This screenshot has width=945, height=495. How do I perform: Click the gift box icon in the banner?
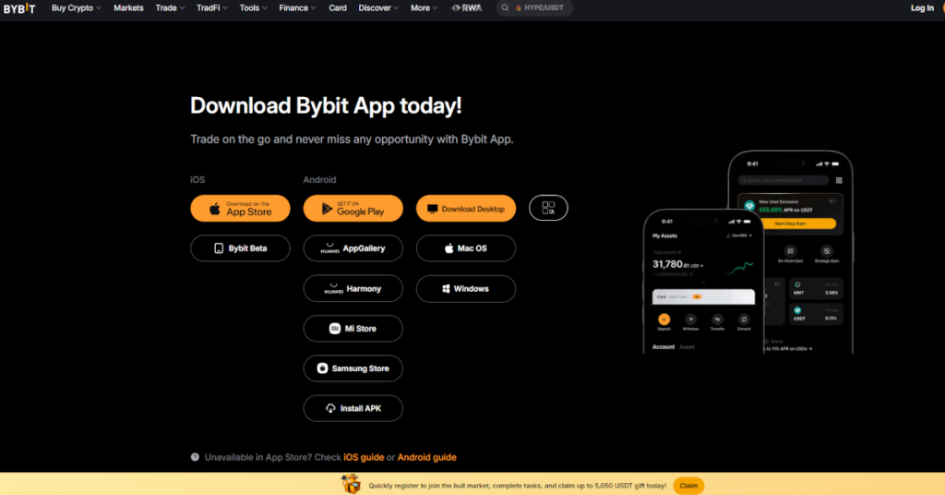351,484
